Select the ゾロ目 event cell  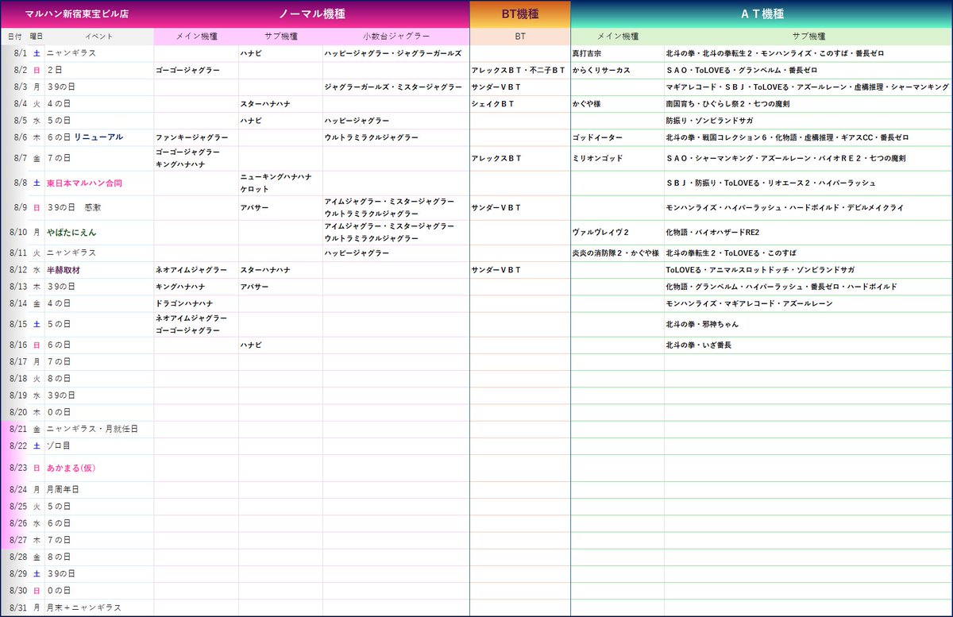[99, 445]
